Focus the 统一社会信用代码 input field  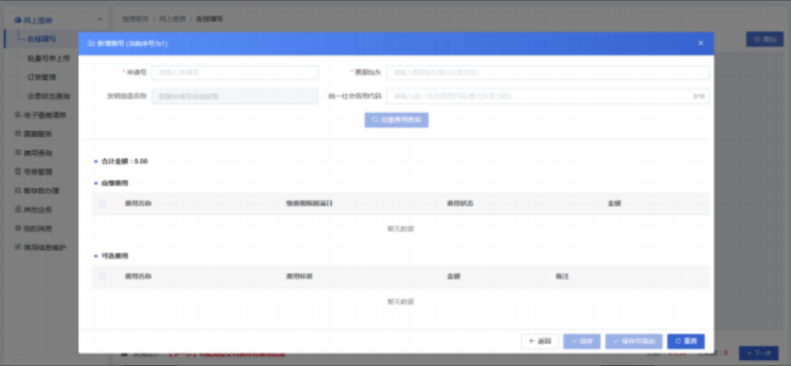pyautogui.click(x=547, y=97)
